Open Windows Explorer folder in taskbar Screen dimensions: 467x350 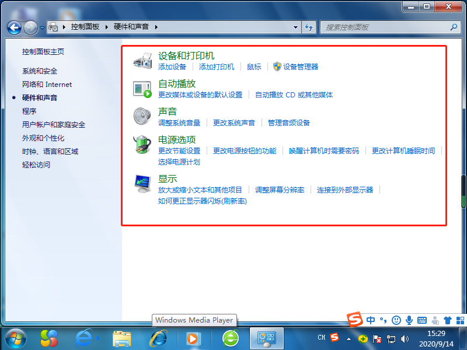(121, 338)
